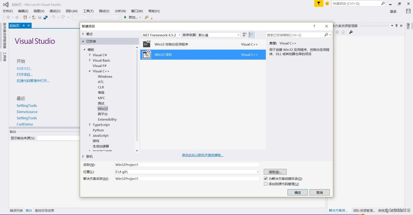Image resolution: width=413 pixels, height=215 pixels.
Task: Open Solution Explorer window options dropdown
Action: (392, 26)
